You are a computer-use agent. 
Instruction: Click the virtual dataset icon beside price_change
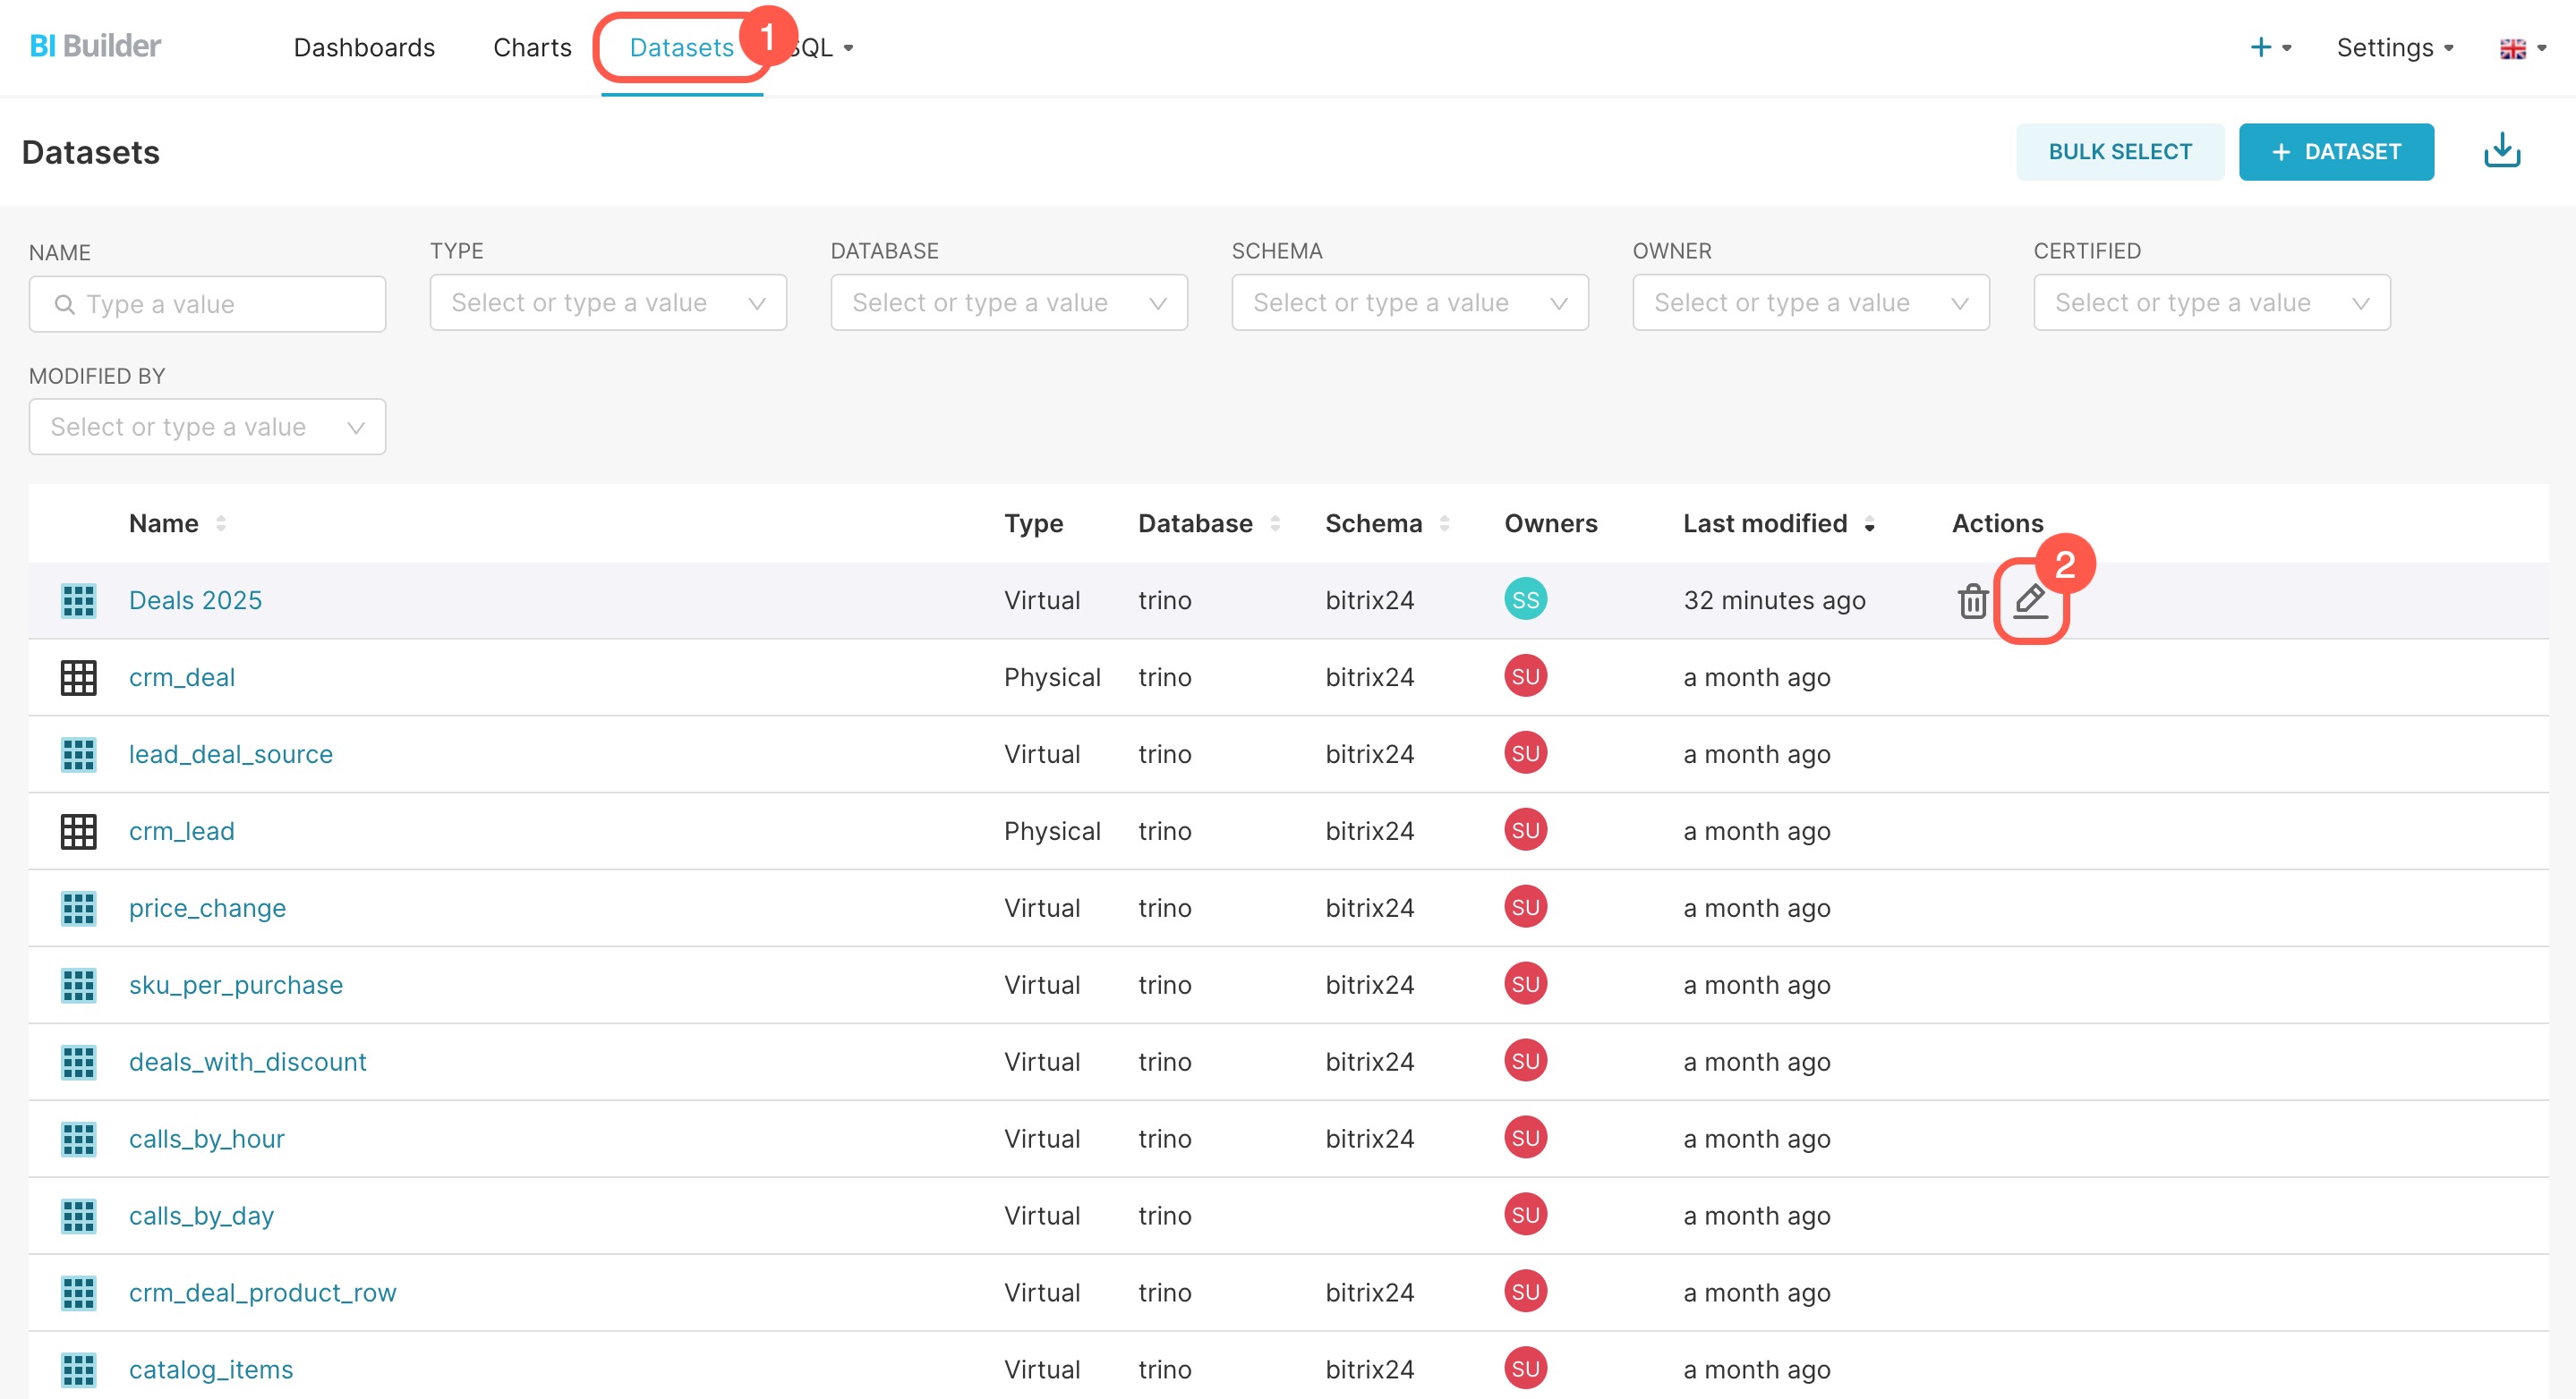click(78, 908)
